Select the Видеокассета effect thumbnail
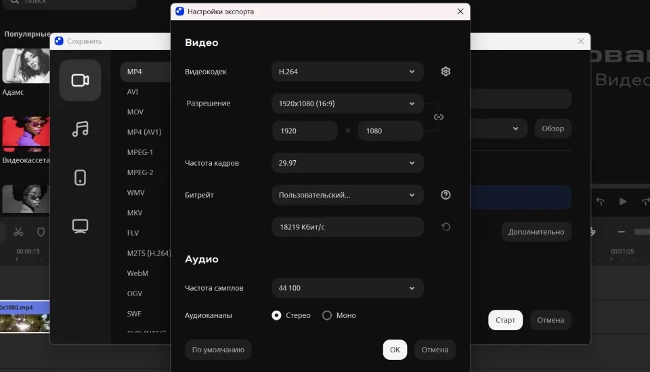Viewport: 650px width, 372px height. pos(26,134)
